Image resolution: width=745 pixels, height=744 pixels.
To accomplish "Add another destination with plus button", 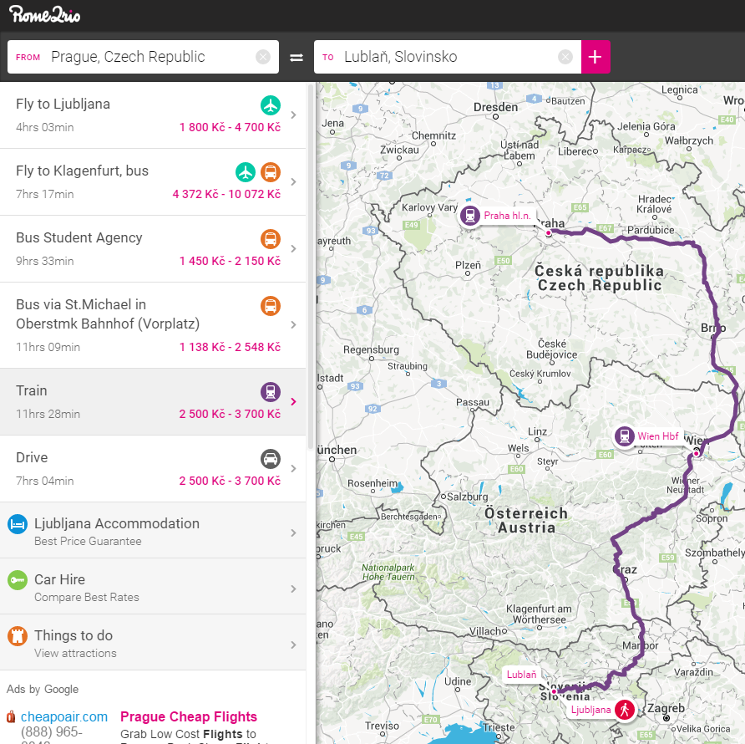I will [595, 57].
